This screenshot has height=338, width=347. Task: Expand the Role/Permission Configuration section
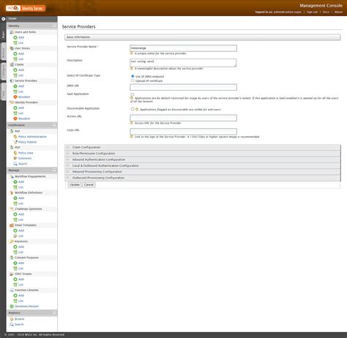203,154
